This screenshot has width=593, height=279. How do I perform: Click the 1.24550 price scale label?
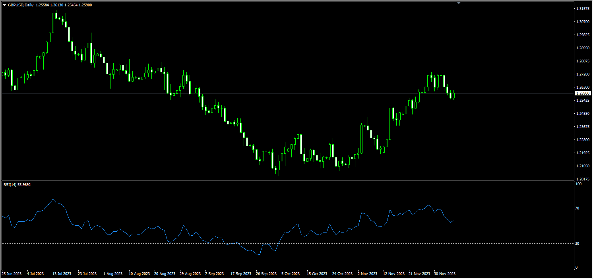582,114
